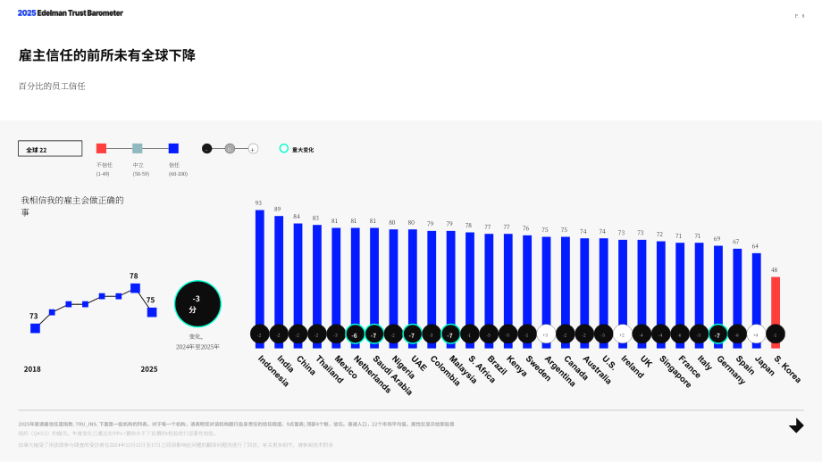Click the Germany -7 change bubble
Screen dimensions: 822x462
[717, 334]
